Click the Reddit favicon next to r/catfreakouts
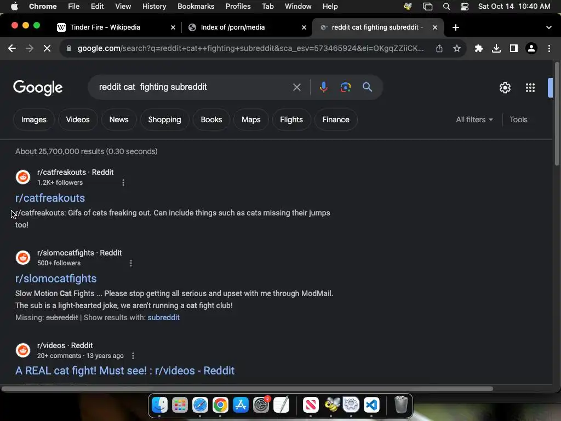561x421 pixels. pyautogui.click(x=23, y=177)
